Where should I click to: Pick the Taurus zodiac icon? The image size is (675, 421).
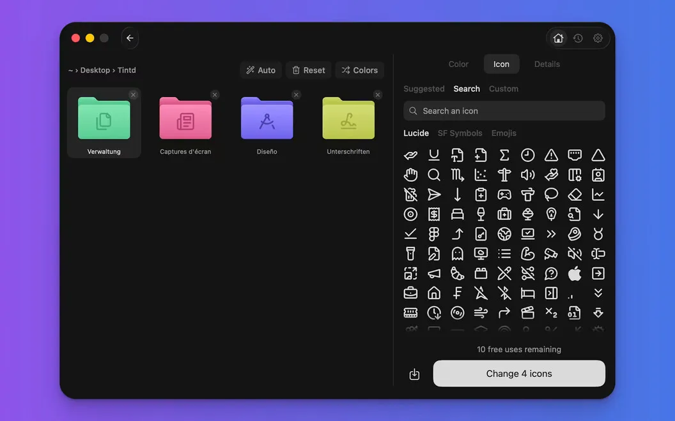click(x=598, y=233)
